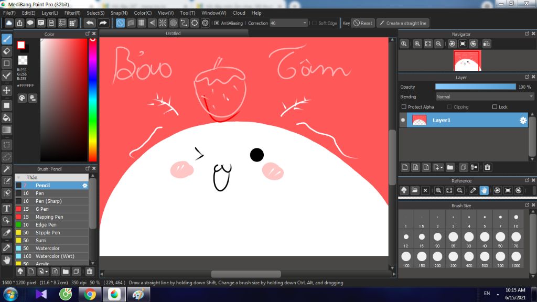Toggle the Soft Edge checkbox
The height and width of the screenshot is (302, 537).
[x=315, y=23]
